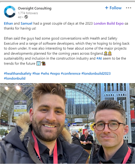135x164 pixels.
Task: Click the construction crane emoji
Action: point(43,63)
